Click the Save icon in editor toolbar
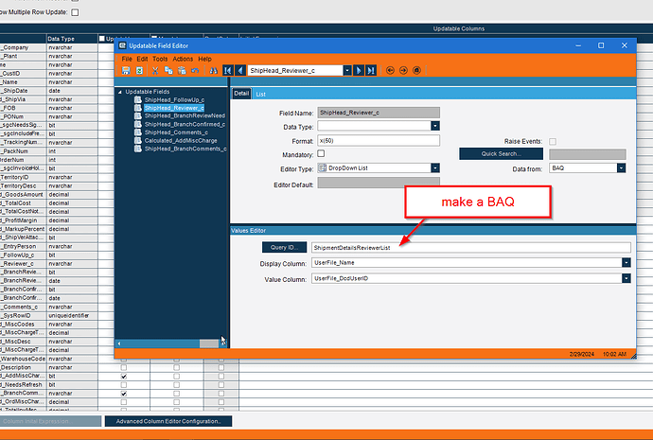653x440 pixels. click(x=126, y=70)
